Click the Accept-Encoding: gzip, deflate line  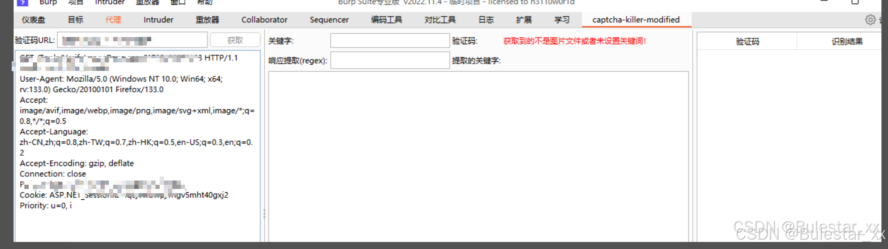(77, 163)
